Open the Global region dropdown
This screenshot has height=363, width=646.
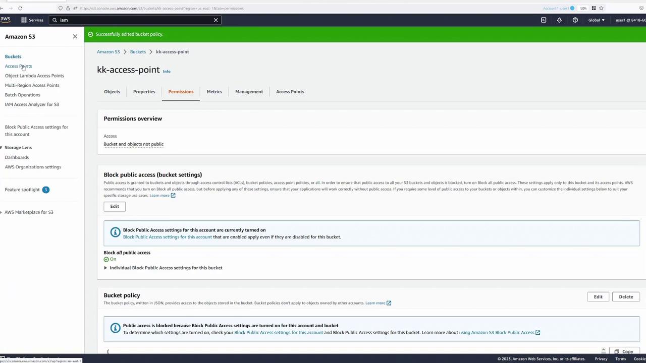[596, 20]
